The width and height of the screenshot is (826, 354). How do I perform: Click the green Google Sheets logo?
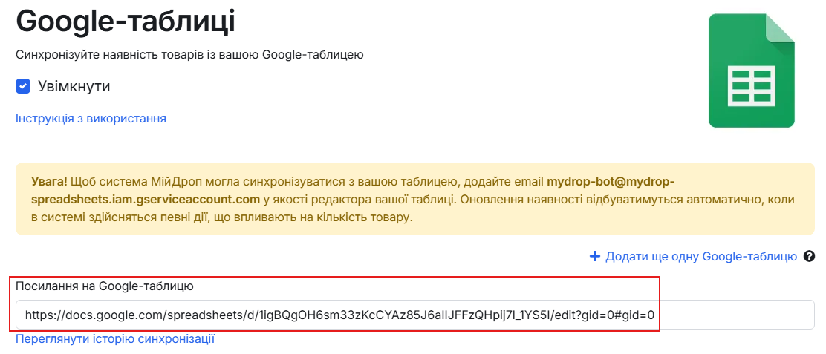tap(751, 71)
